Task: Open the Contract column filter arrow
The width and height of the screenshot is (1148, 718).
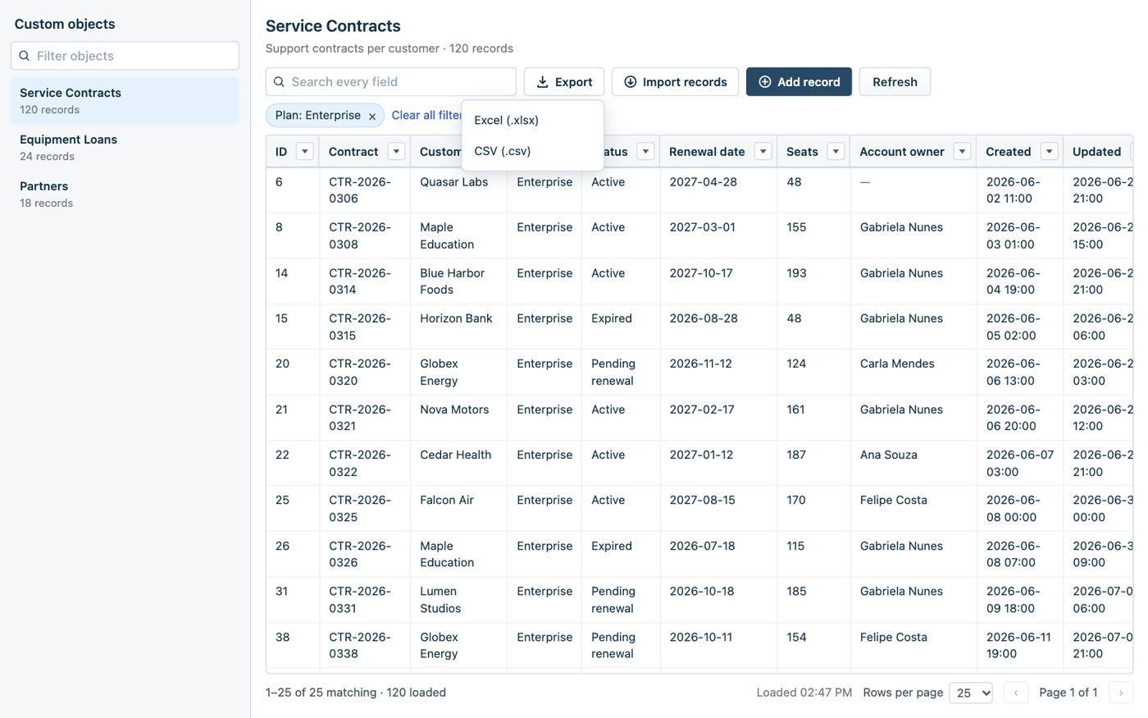Action: (x=396, y=151)
